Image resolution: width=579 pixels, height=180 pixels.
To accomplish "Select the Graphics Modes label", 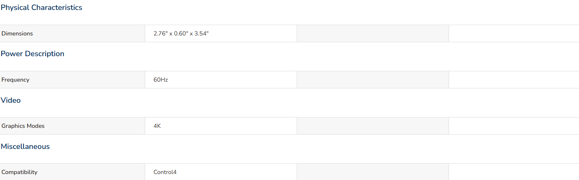I will tap(23, 126).
